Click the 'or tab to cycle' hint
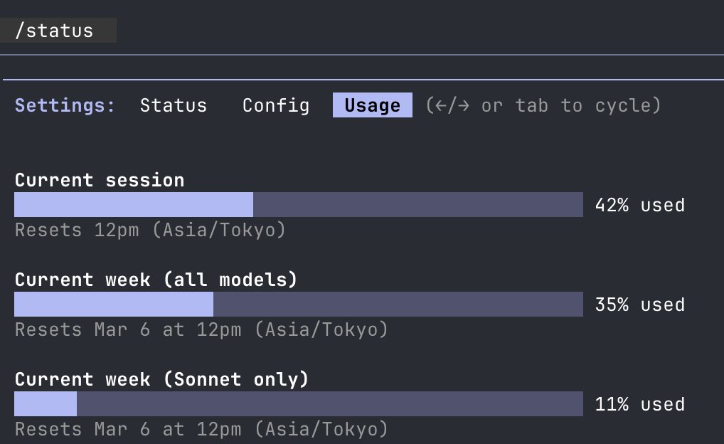 543,105
